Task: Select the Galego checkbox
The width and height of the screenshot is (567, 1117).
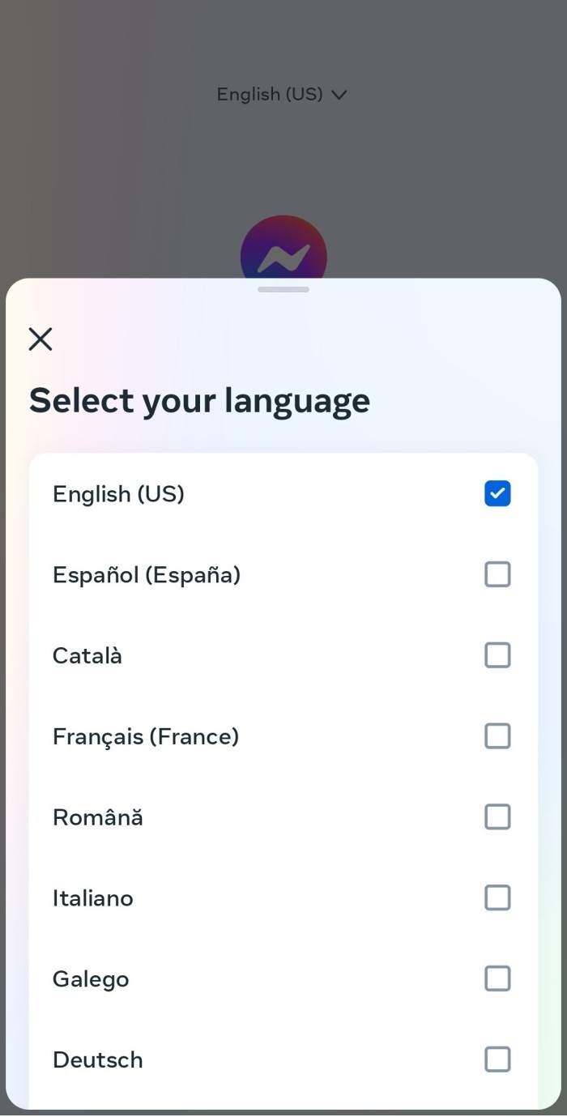Action: 497,978
